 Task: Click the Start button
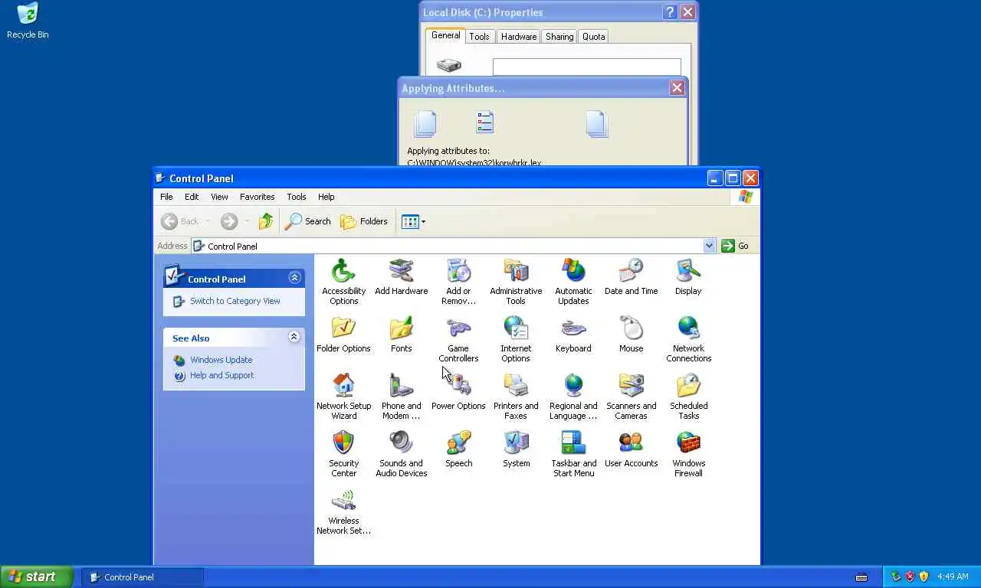coord(37,577)
